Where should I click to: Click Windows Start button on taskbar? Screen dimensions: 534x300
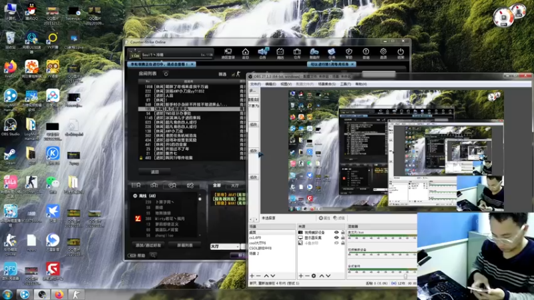pyautogui.click(x=7, y=294)
